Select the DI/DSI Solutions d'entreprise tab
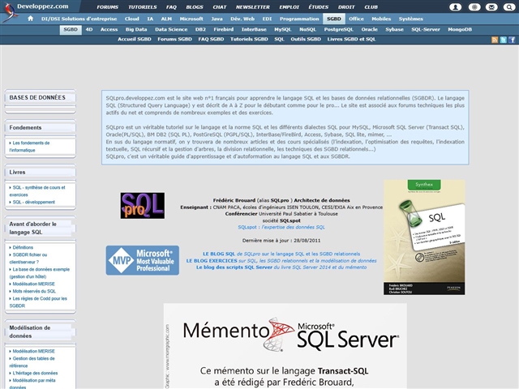 (x=79, y=19)
